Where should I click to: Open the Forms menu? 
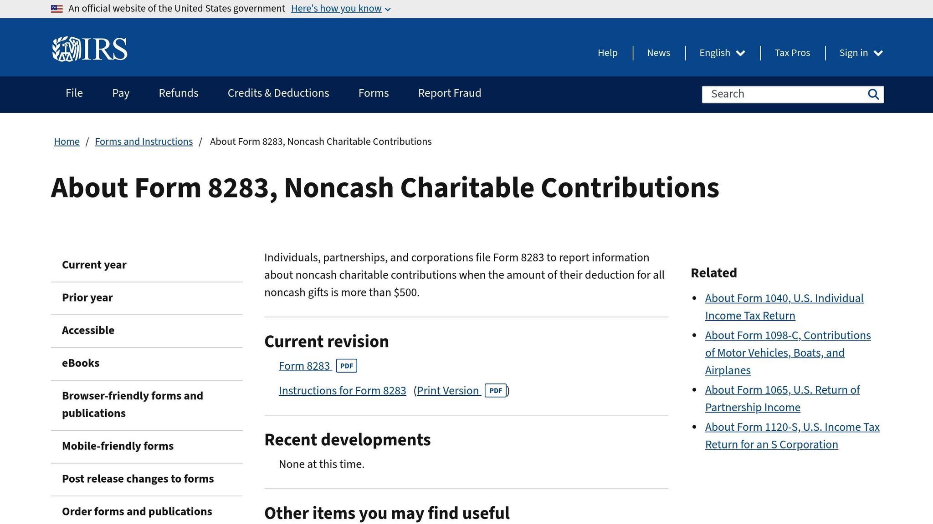pyautogui.click(x=373, y=93)
